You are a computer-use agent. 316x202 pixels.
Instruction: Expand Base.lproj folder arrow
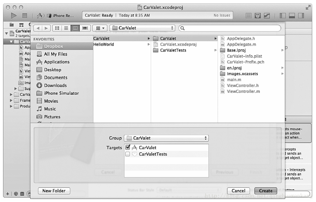point(282,50)
